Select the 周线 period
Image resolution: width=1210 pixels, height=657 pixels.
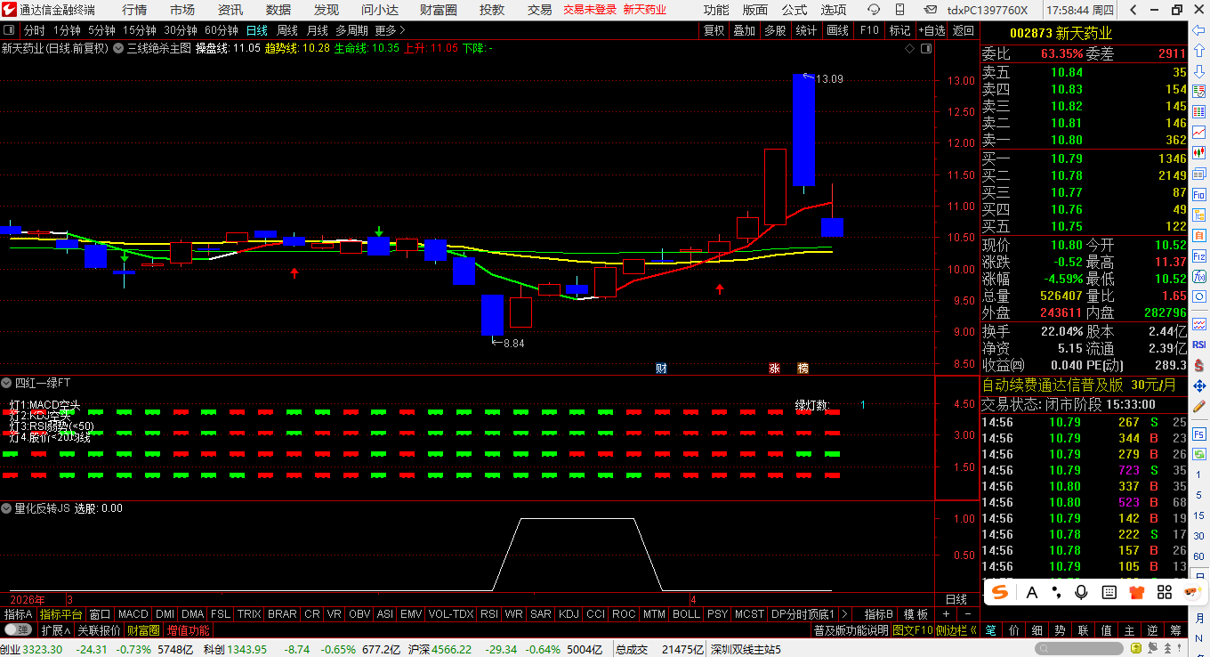[286, 30]
